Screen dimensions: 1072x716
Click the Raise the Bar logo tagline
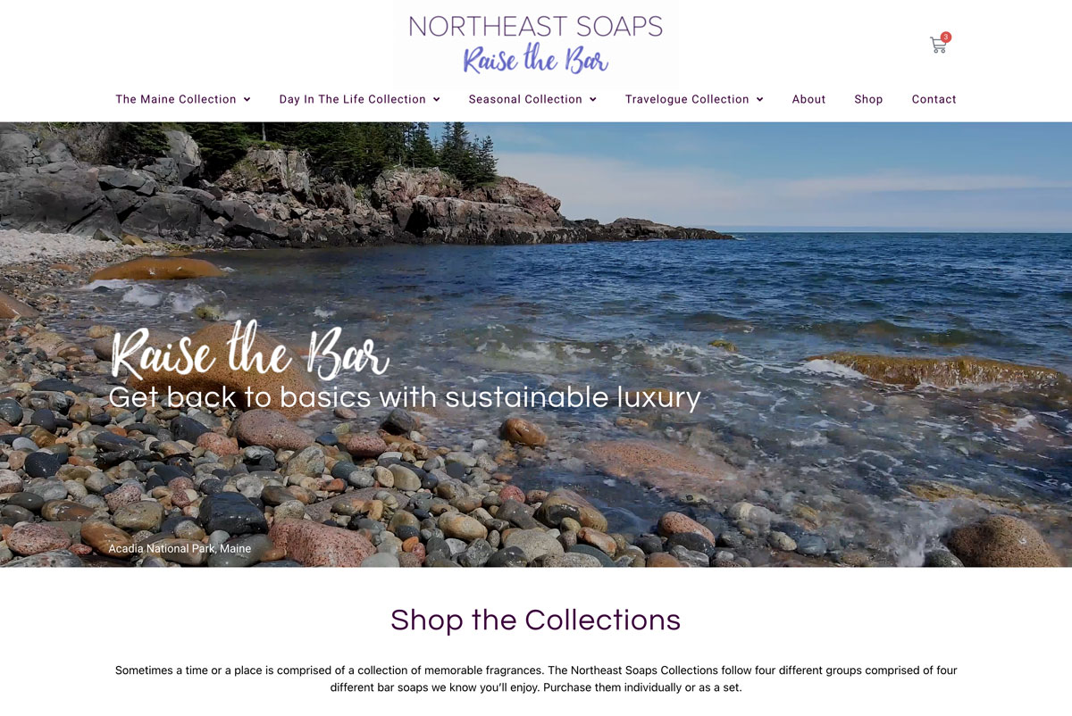(535, 61)
